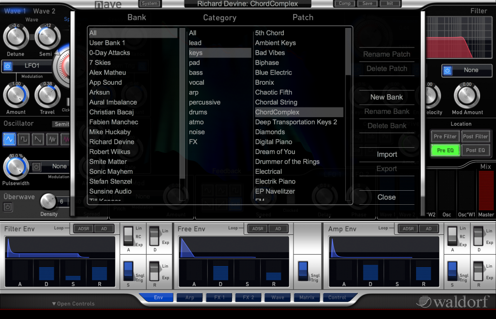The image size is (496, 319).
Task: Select Pre Filter location
Action: (x=445, y=137)
